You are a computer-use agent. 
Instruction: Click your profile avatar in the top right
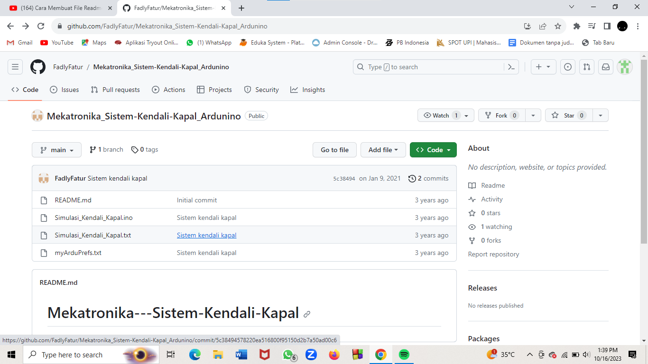[x=624, y=66]
